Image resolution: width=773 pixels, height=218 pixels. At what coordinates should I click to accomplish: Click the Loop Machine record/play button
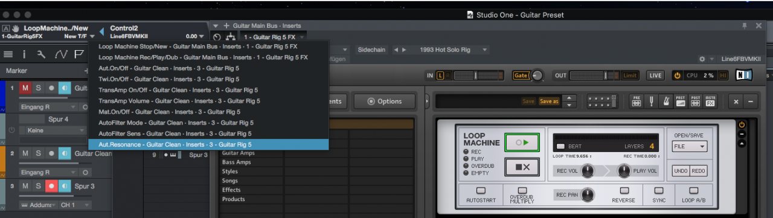521,143
